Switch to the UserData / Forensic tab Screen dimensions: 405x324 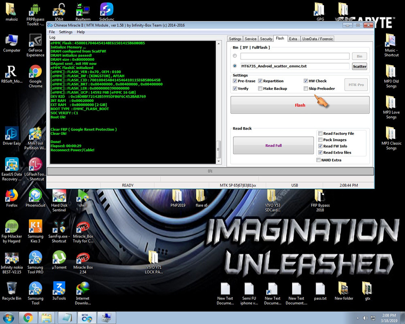[x=318, y=39]
